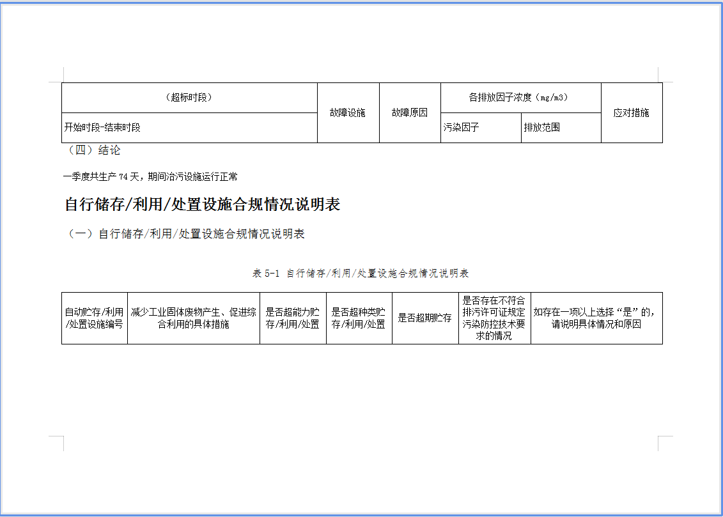The image size is (723, 517).
Task: Click the bold 自行储存/利用/处置设施合规情况说明表 title
Action: pyautogui.click(x=203, y=204)
